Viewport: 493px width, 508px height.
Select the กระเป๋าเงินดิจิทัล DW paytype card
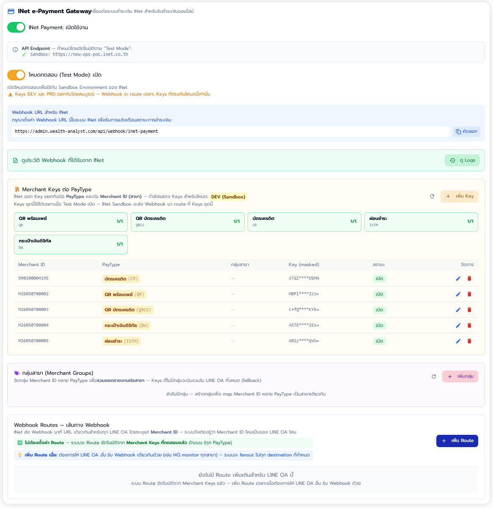(x=71, y=244)
